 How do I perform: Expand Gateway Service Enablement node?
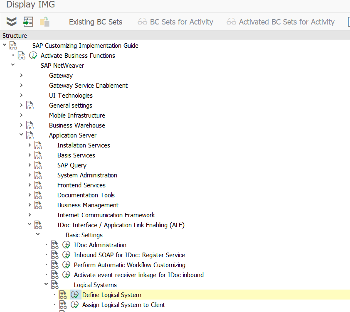click(x=21, y=85)
